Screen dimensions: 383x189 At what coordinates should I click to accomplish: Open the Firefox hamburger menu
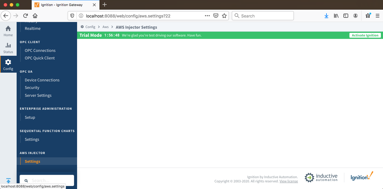click(377, 16)
